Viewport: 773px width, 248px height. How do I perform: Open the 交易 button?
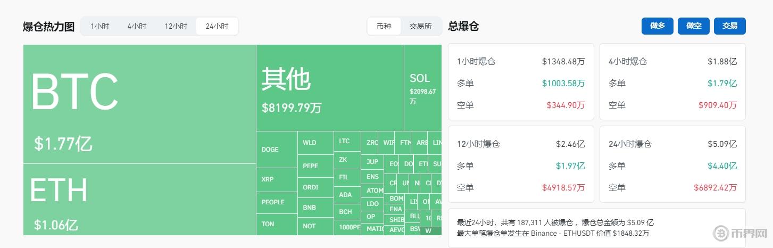coord(730,26)
